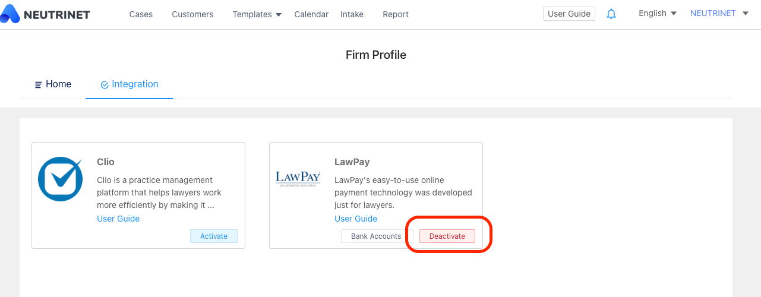Open the Clio User Guide link
Screen dimensions: 761x297
click(118, 219)
